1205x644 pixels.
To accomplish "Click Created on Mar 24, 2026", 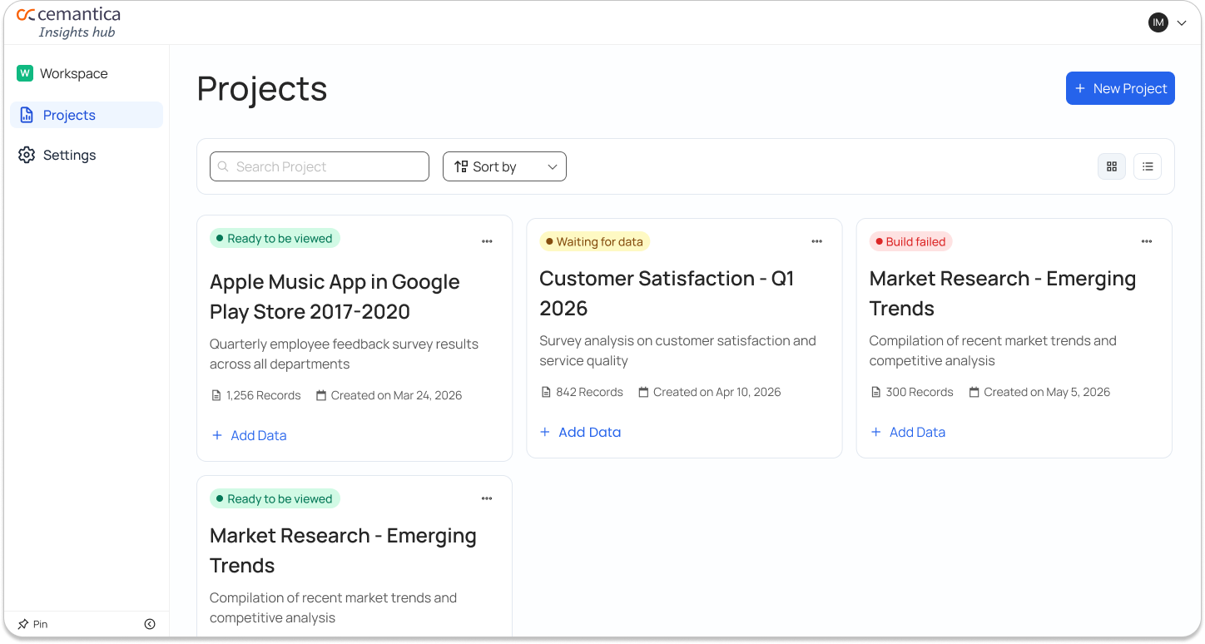I will pos(396,395).
